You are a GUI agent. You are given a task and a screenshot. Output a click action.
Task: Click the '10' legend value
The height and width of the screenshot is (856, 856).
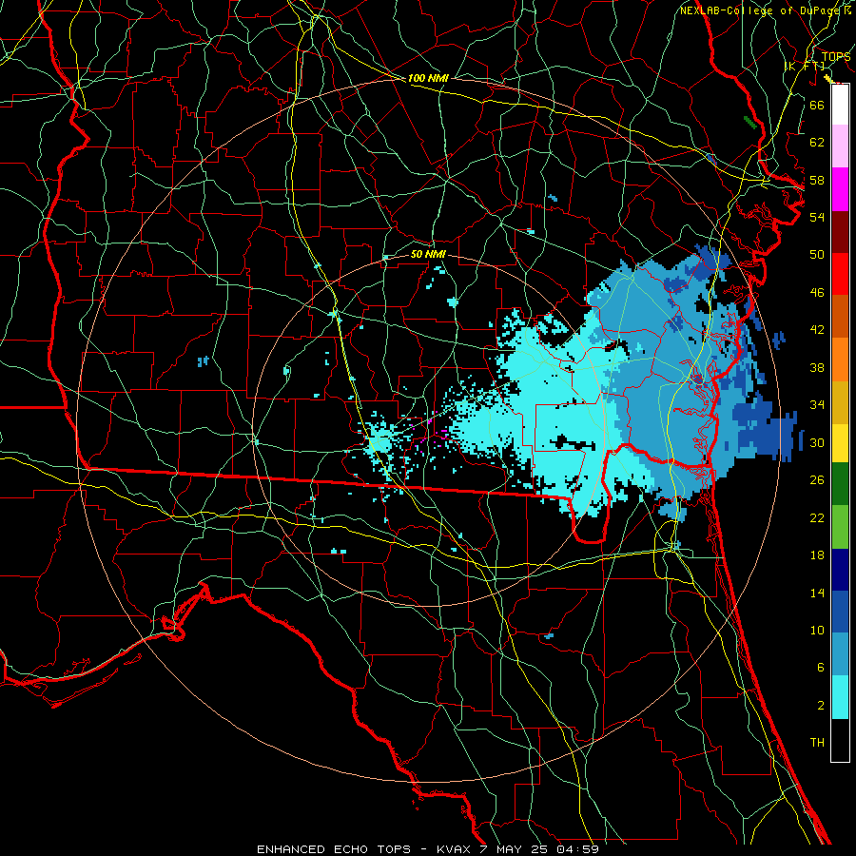(x=817, y=631)
